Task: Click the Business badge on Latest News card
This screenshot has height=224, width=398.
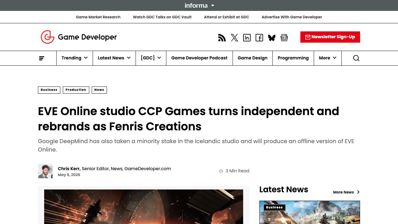Action: (274, 208)
